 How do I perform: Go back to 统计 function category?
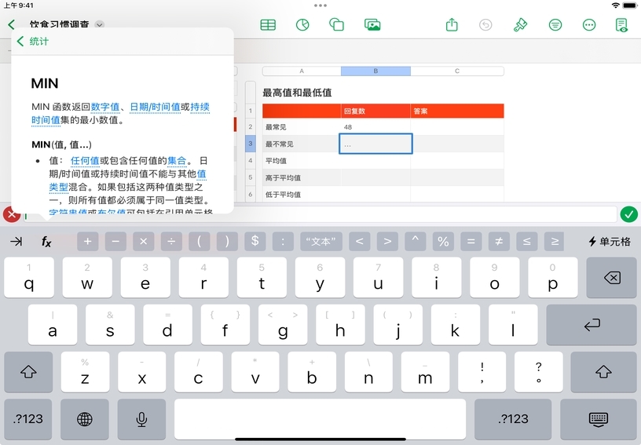[x=33, y=42]
